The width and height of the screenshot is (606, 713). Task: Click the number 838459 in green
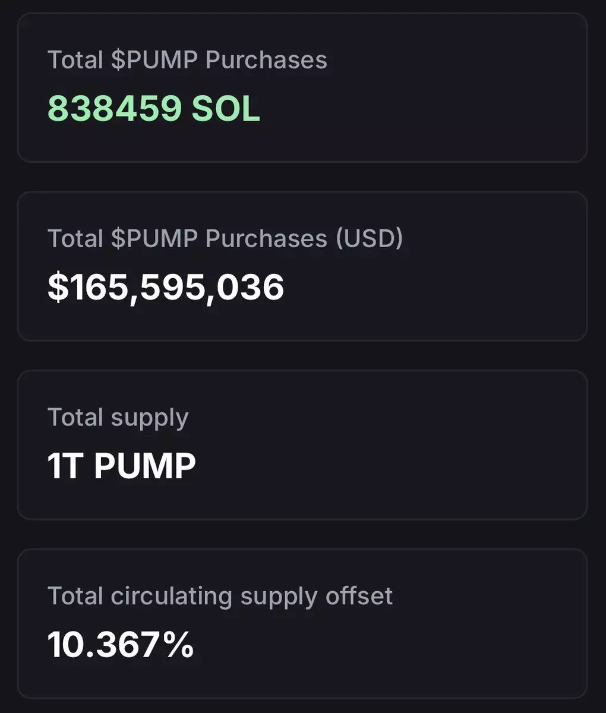click(115, 109)
